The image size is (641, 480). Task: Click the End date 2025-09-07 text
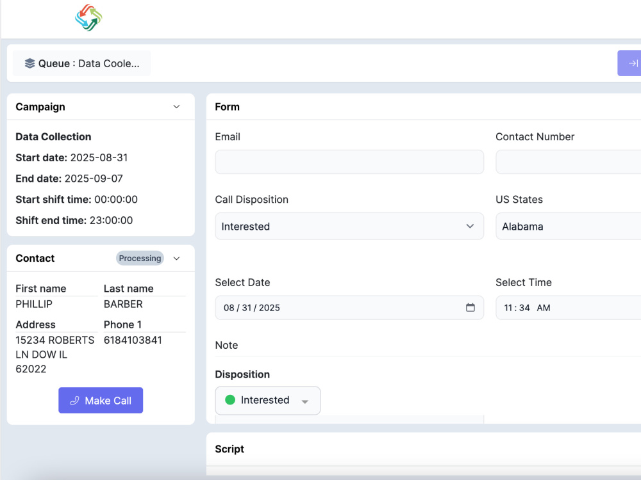(69, 179)
